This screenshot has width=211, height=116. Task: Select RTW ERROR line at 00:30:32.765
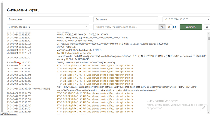coord(95,96)
